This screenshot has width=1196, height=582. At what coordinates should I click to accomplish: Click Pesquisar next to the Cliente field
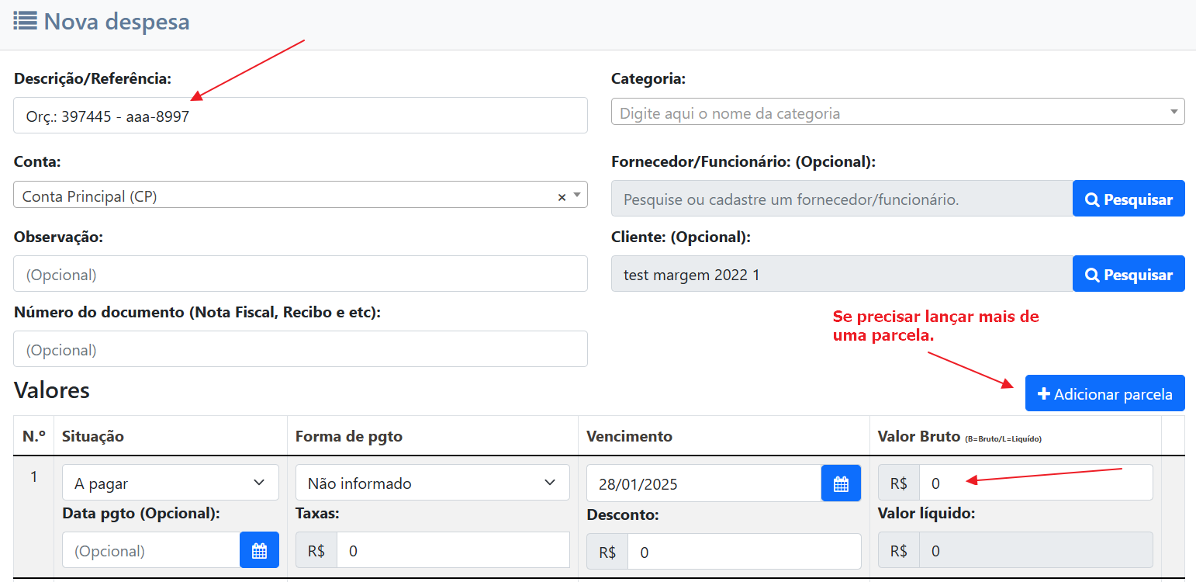point(1128,275)
